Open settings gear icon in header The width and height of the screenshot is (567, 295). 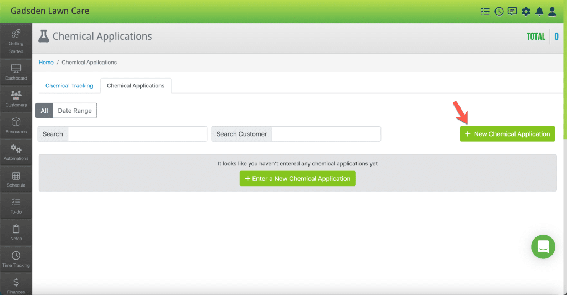tap(526, 12)
